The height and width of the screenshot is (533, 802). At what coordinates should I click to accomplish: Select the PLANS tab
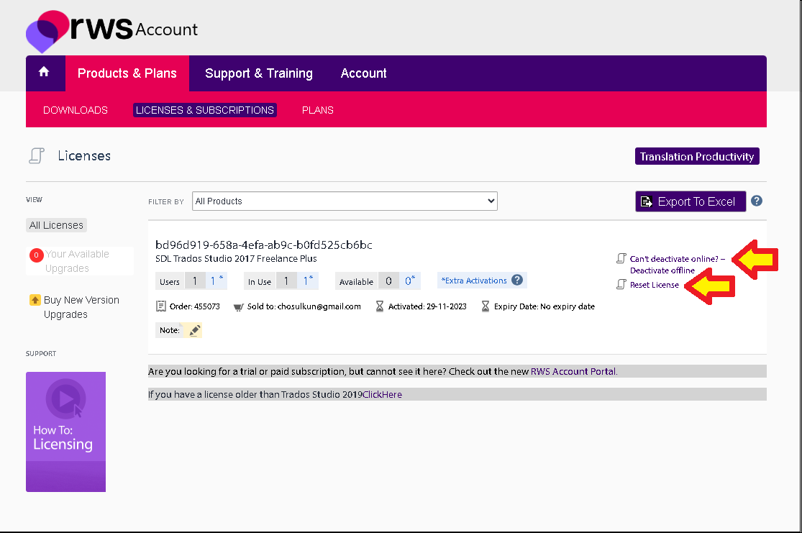(x=317, y=109)
